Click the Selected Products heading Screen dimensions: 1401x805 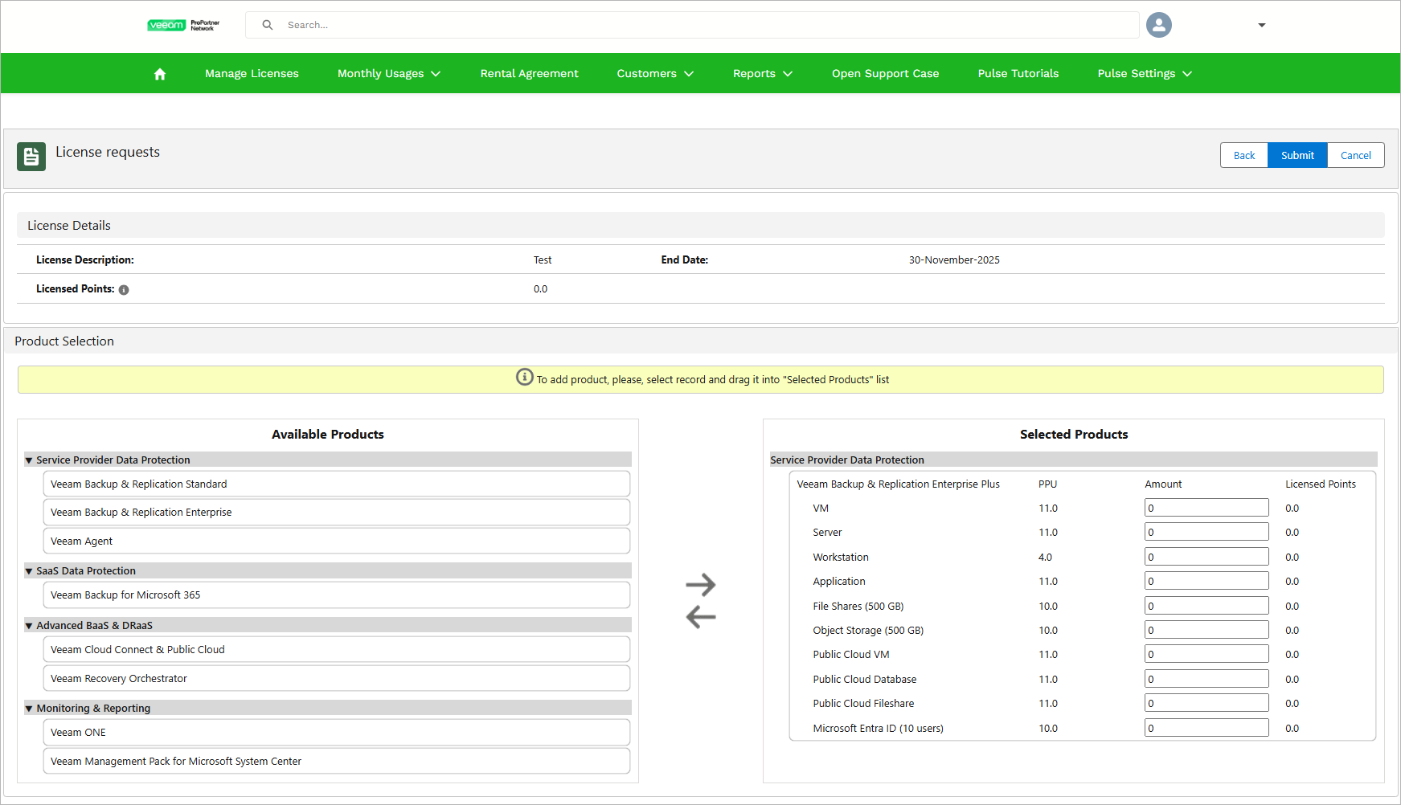[x=1074, y=435]
